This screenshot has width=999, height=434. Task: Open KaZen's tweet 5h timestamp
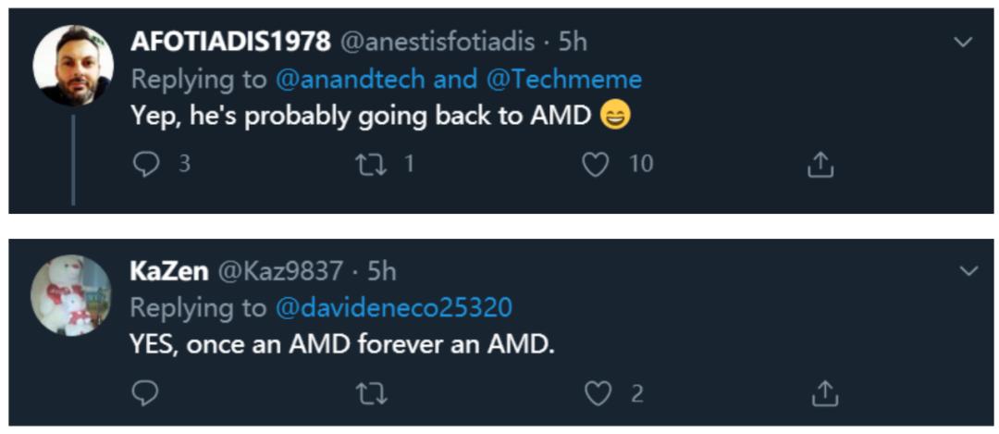click(x=382, y=271)
